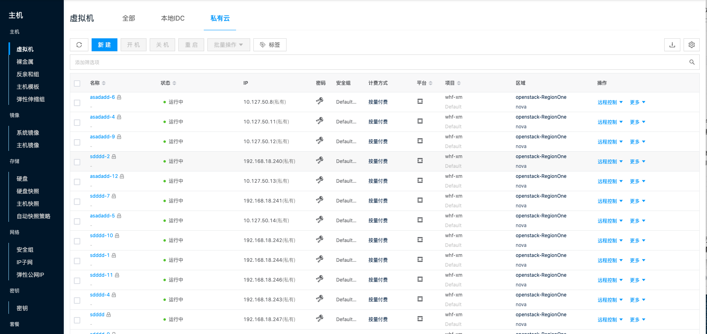Expand 远程控制 dropdown for sdddd-7

point(610,201)
